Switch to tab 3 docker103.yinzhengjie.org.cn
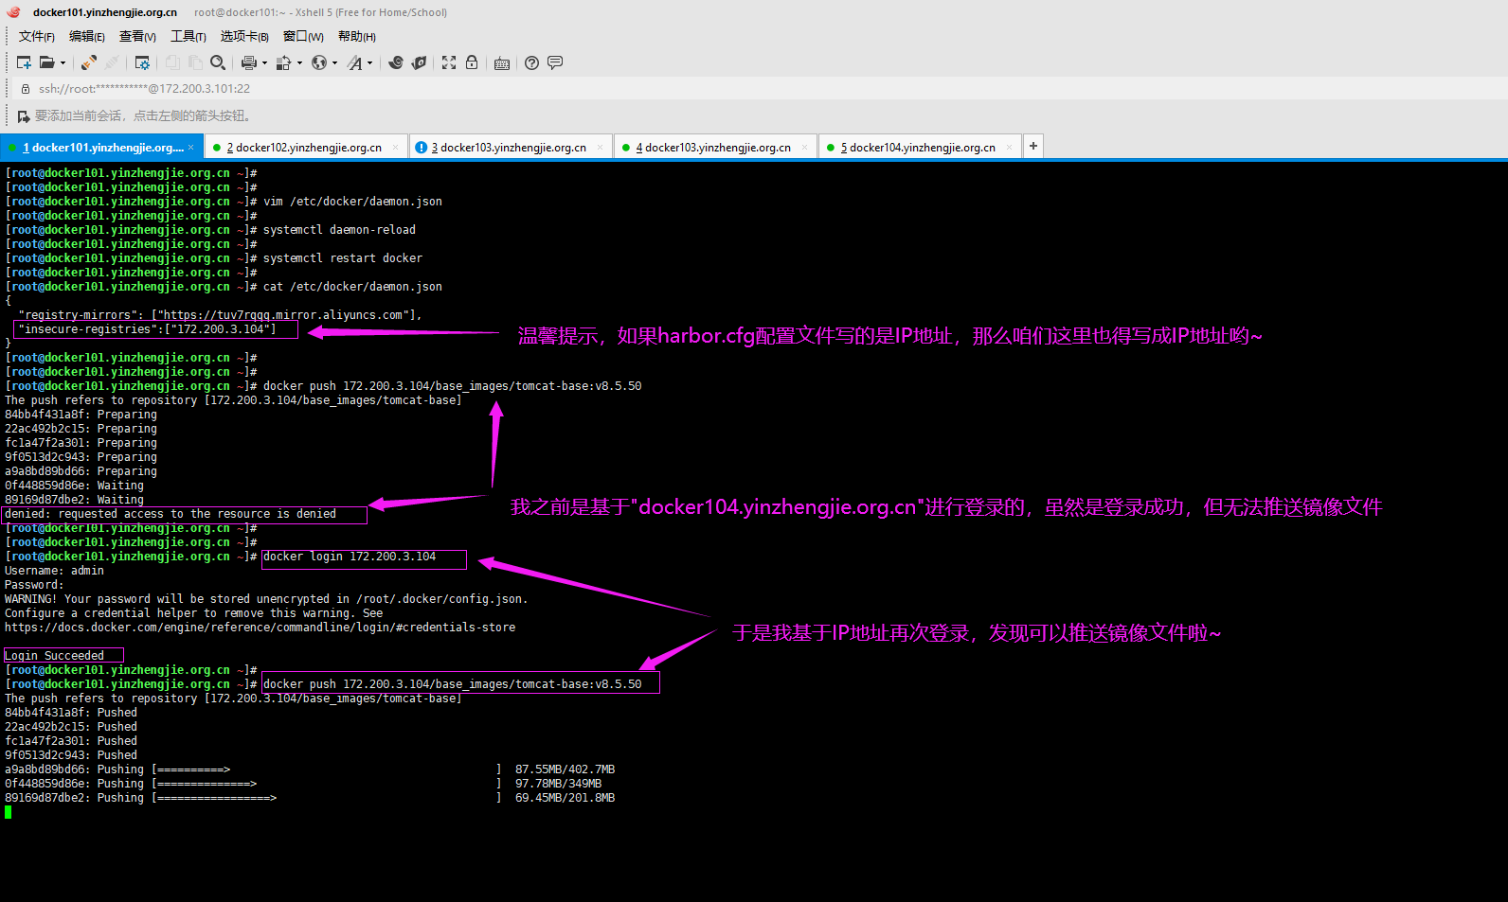The height and width of the screenshot is (902, 1508). pyautogui.click(x=512, y=147)
